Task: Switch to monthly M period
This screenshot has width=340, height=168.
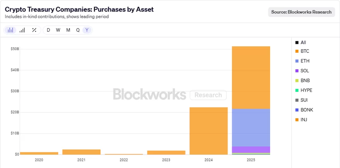Action: [68, 30]
